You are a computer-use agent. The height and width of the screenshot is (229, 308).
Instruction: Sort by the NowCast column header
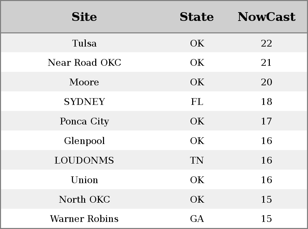[266, 17]
